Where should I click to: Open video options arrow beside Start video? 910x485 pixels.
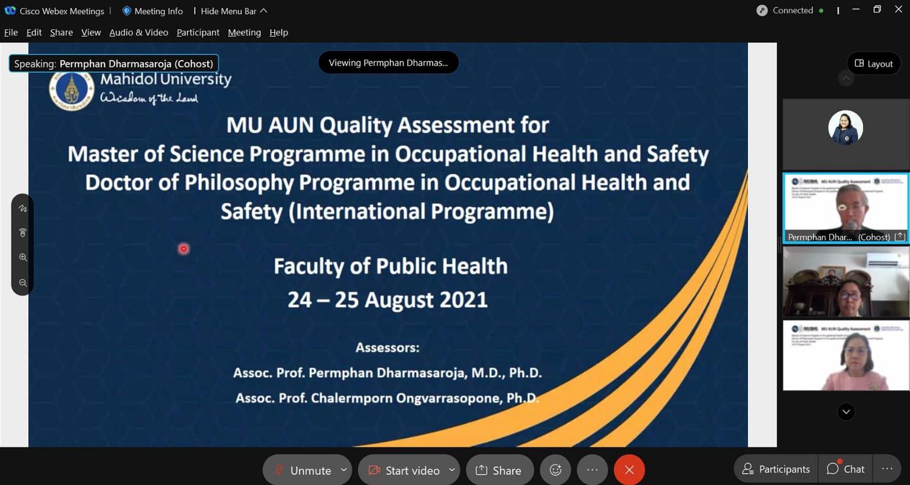coord(452,470)
